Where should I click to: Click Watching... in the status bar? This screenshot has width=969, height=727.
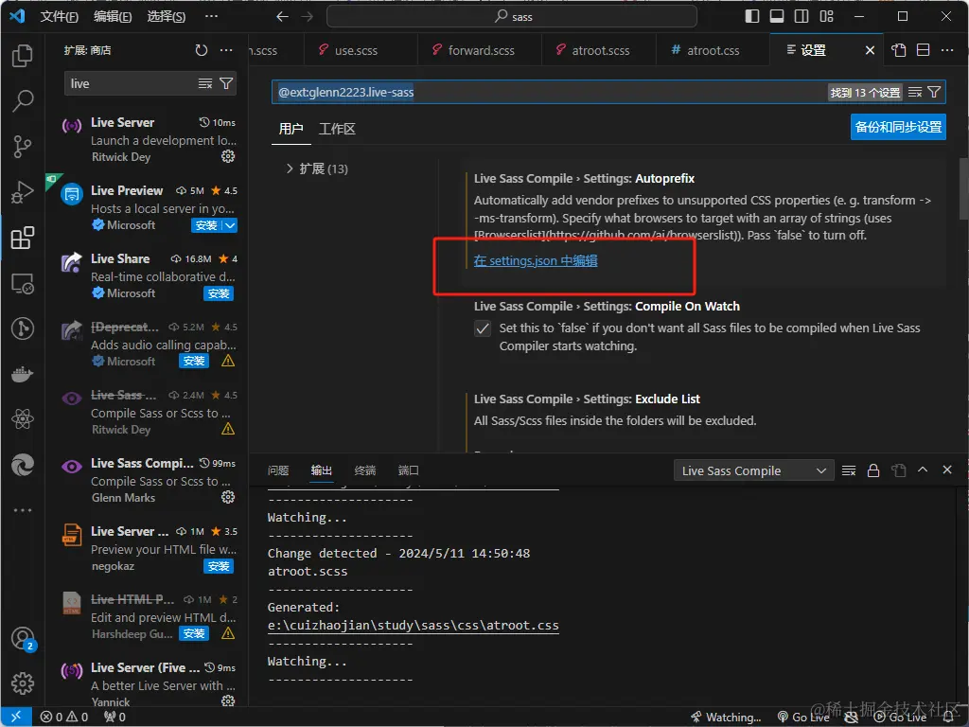[726, 718]
